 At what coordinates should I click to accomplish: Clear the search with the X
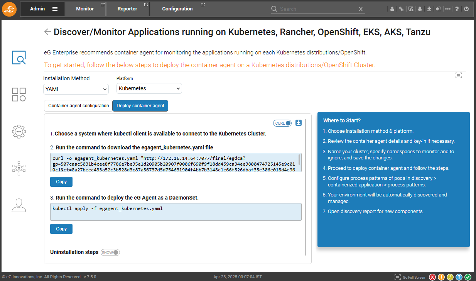[361, 9]
